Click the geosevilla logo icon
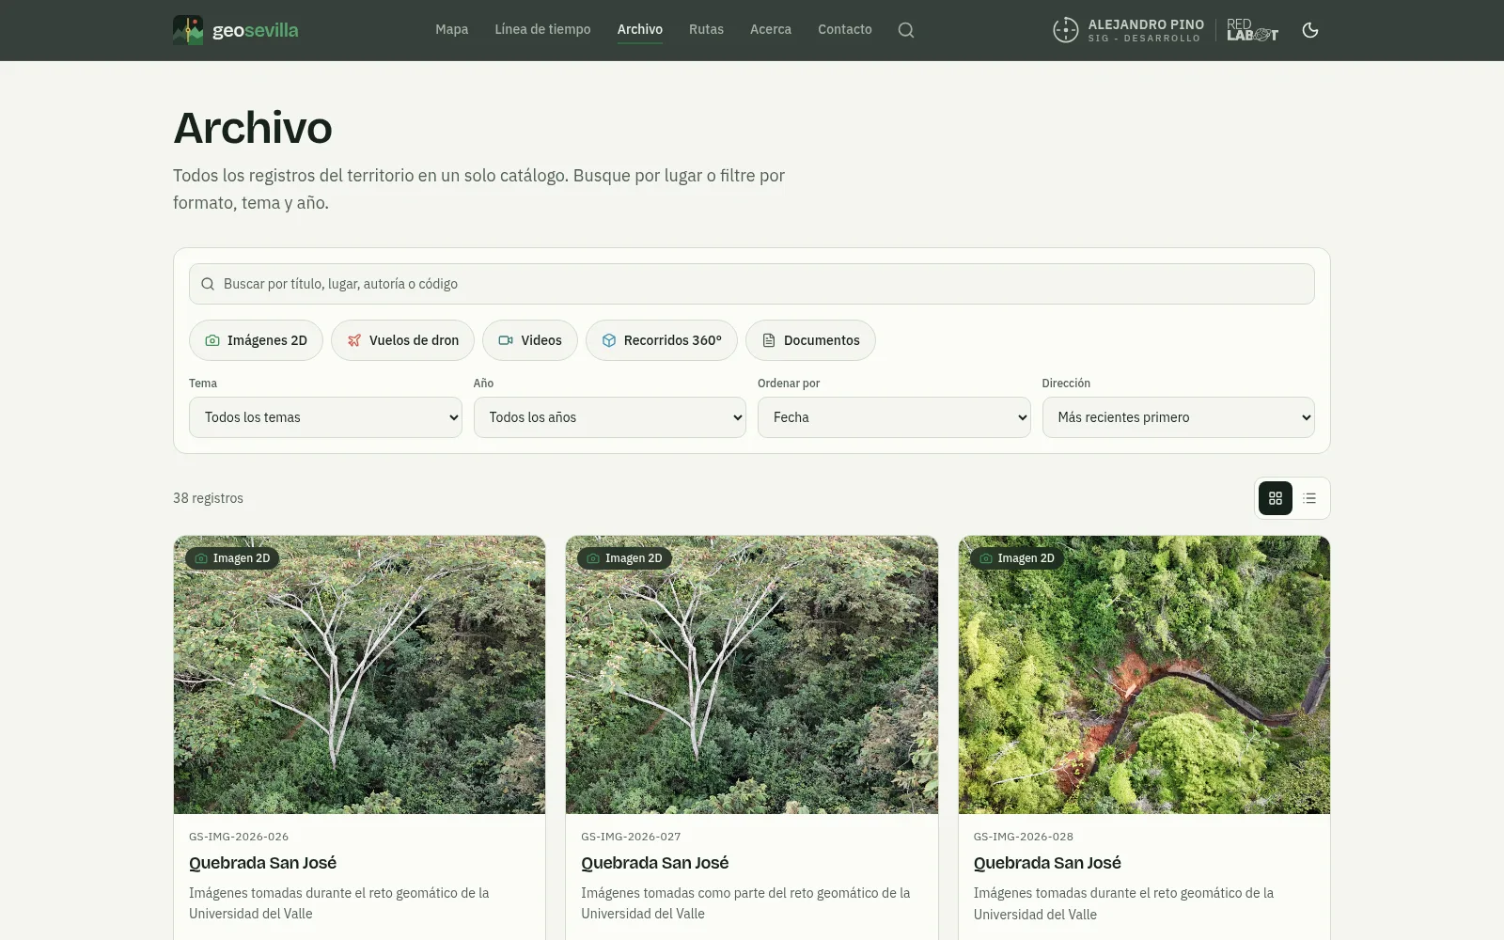The width and height of the screenshot is (1504, 940). click(x=188, y=30)
